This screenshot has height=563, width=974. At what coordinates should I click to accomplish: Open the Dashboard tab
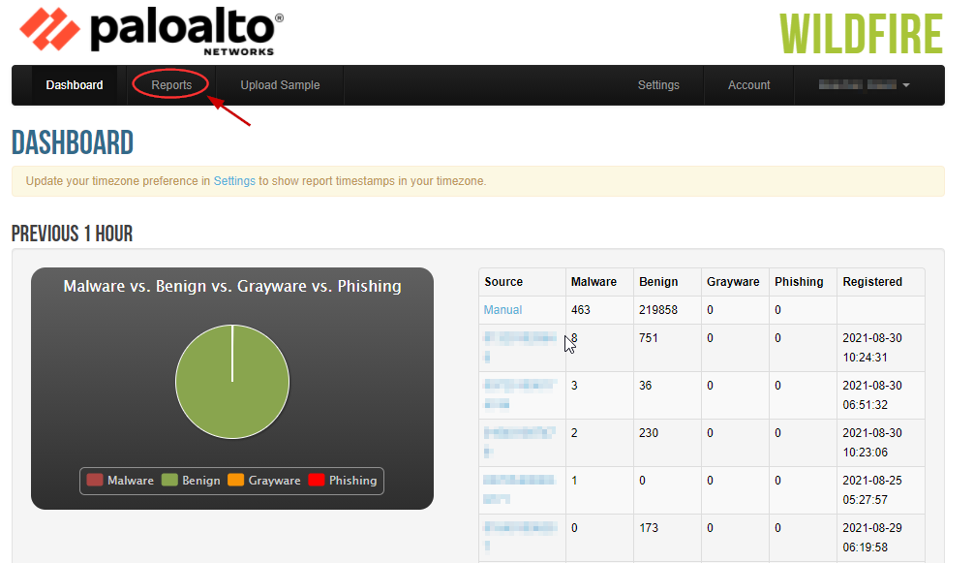75,85
